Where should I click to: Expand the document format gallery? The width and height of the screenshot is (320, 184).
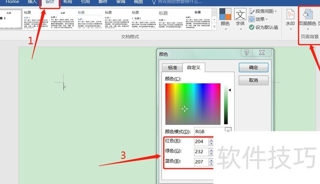click(214, 27)
